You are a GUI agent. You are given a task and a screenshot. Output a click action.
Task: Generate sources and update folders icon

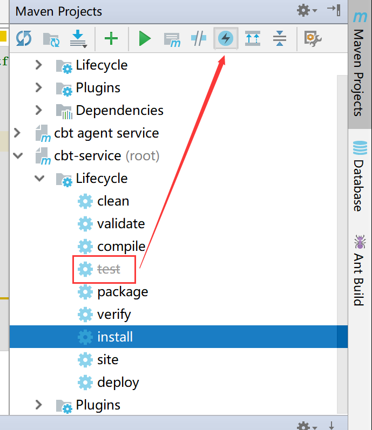click(51, 39)
